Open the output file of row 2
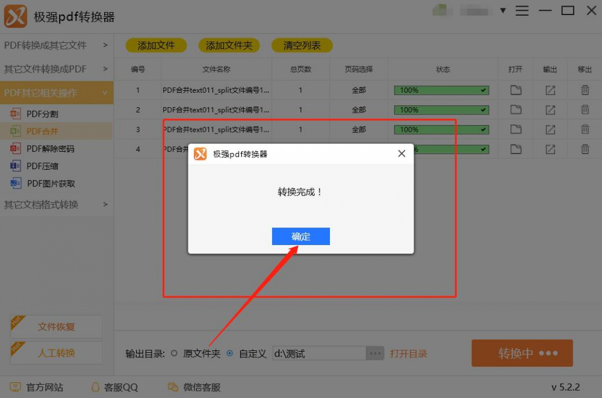The height and width of the screenshot is (398, 602). click(516, 110)
